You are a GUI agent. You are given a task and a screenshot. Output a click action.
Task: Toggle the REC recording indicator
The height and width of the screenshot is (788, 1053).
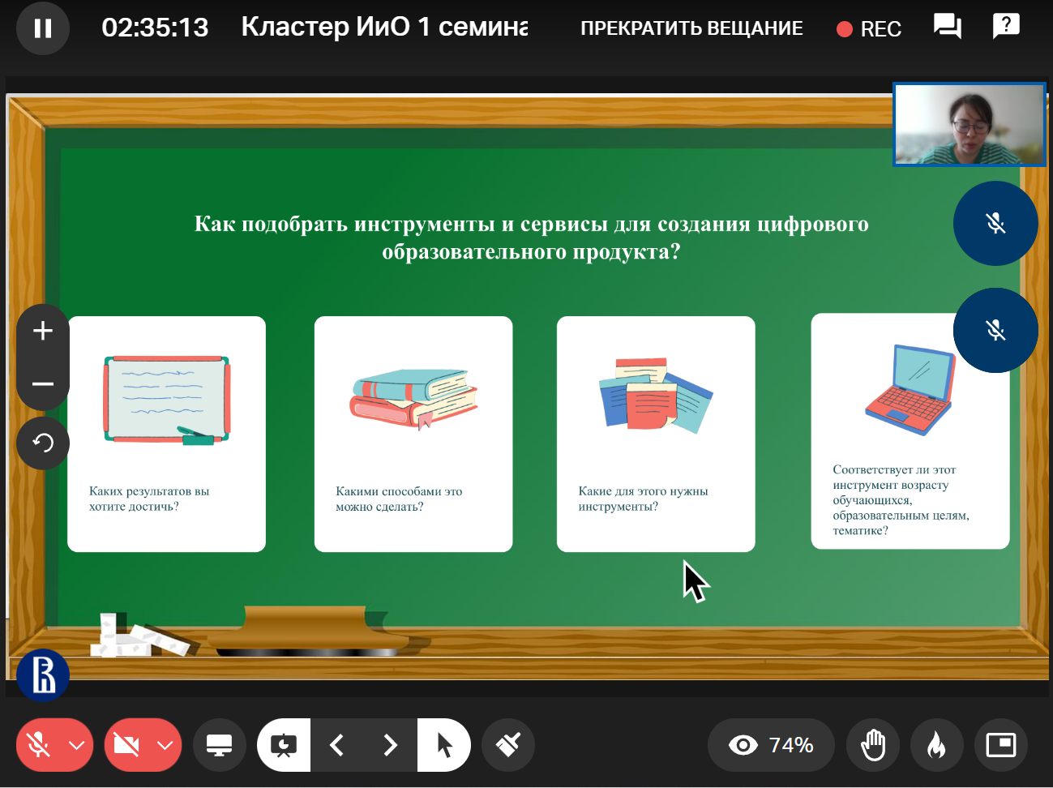[x=869, y=29]
